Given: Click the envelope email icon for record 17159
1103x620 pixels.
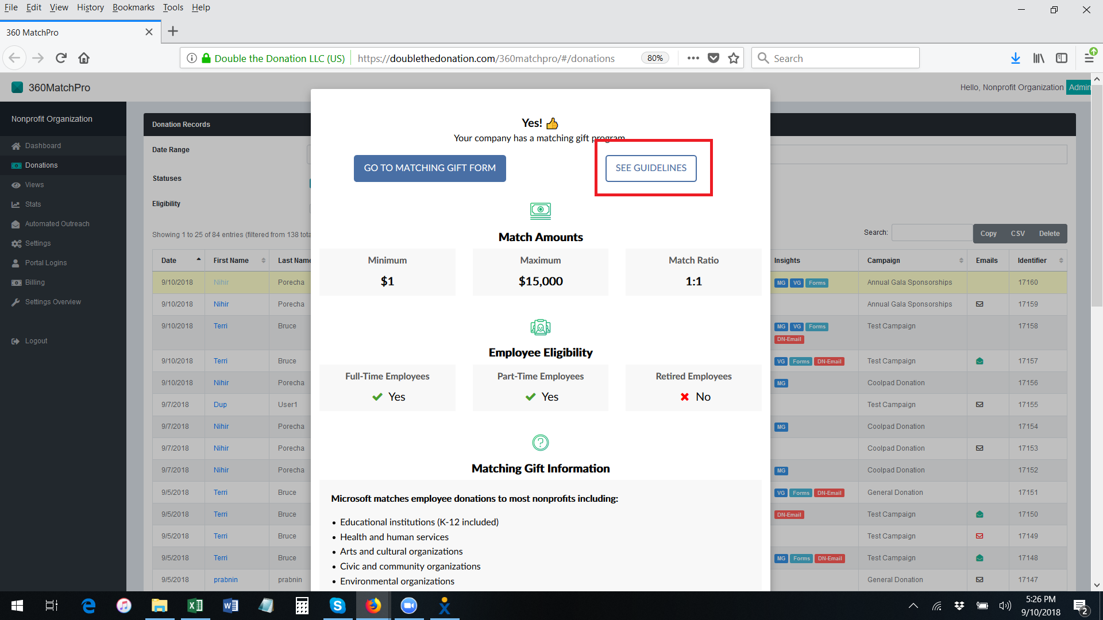Looking at the screenshot, I should coord(979,304).
